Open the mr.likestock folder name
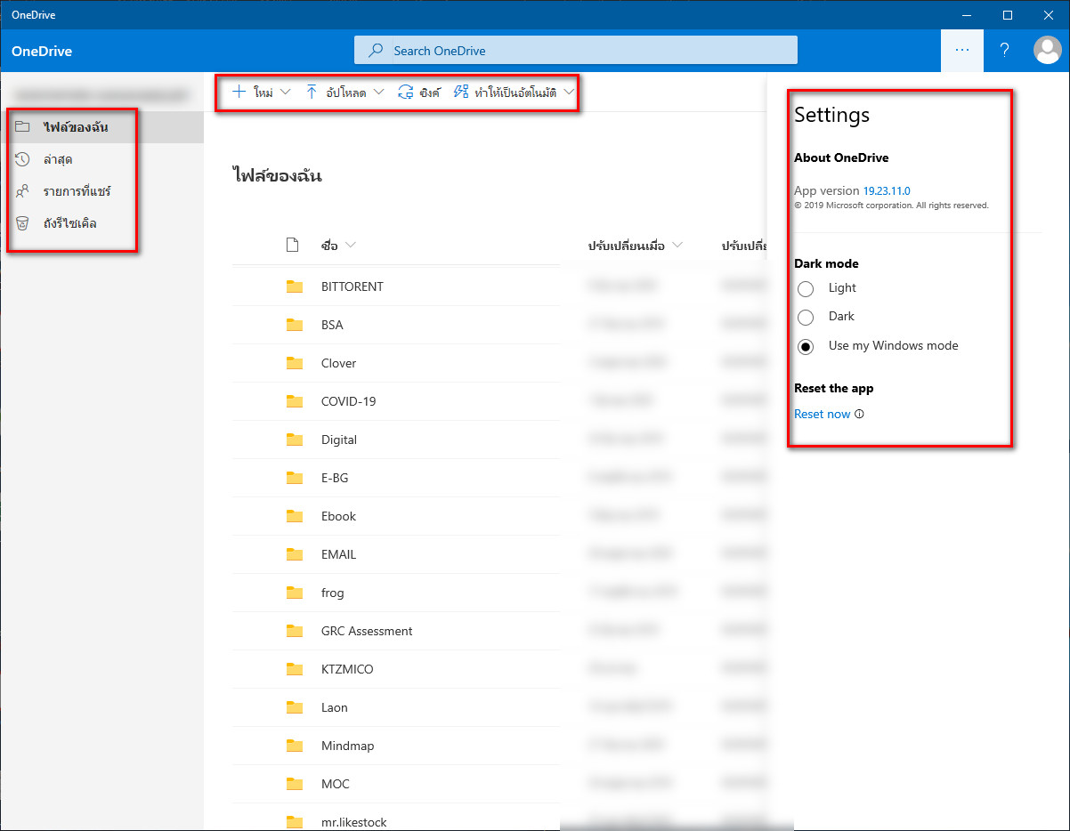The image size is (1070, 831). click(x=354, y=822)
